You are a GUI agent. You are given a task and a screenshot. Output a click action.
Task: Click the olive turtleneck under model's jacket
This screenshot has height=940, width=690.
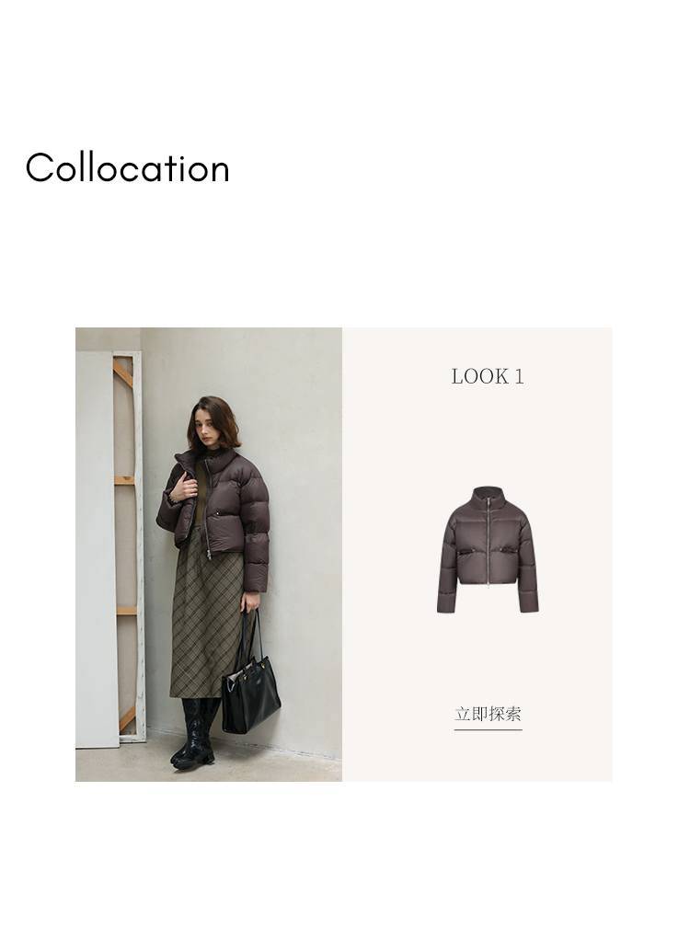[201, 491]
